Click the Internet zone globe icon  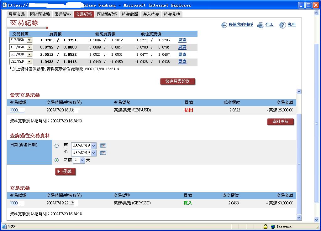[273, 227]
